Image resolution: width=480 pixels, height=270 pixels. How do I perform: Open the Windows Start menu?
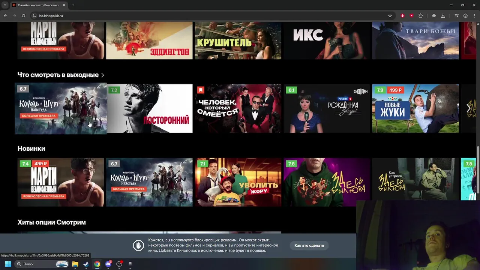[x=8, y=264]
